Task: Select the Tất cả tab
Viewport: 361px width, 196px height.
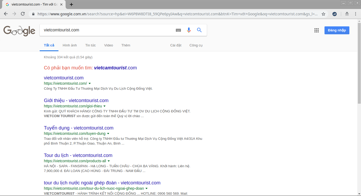Action: [x=49, y=45]
